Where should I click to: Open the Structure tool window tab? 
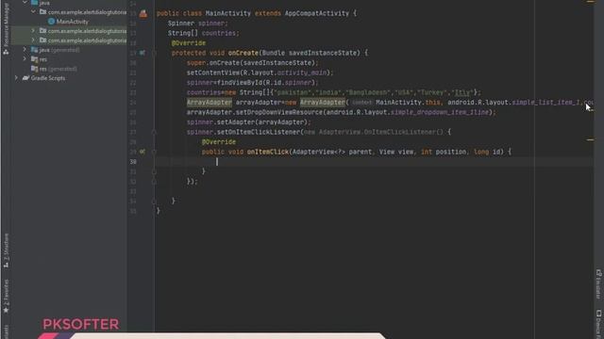6,250
